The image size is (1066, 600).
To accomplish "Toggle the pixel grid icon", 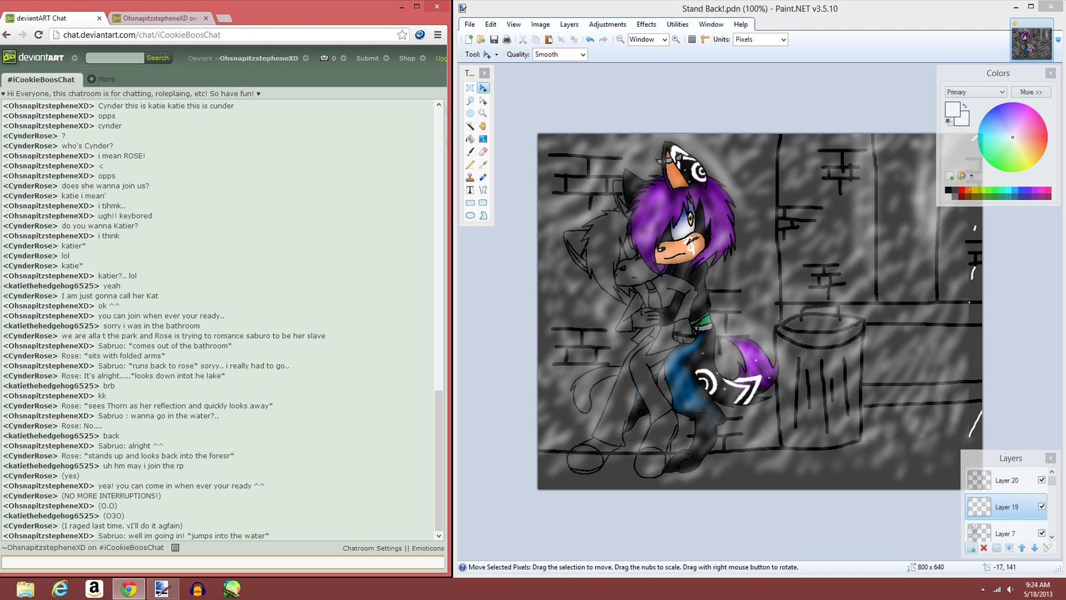I will point(692,39).
